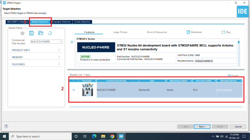Image resolution: width=250 pixels, height=140 pixels.
Task: Switch to the MCU/MPU Selector tab
Action: (18, 22)
